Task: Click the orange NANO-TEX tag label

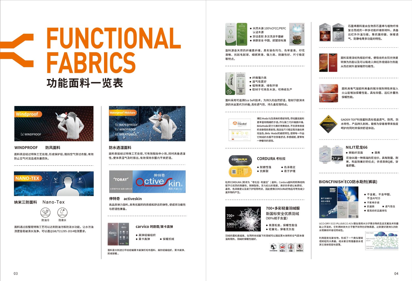Action: pos(28,178)
